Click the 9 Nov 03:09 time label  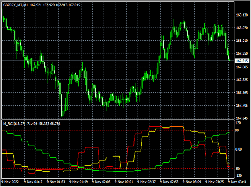tap(192, 182)
